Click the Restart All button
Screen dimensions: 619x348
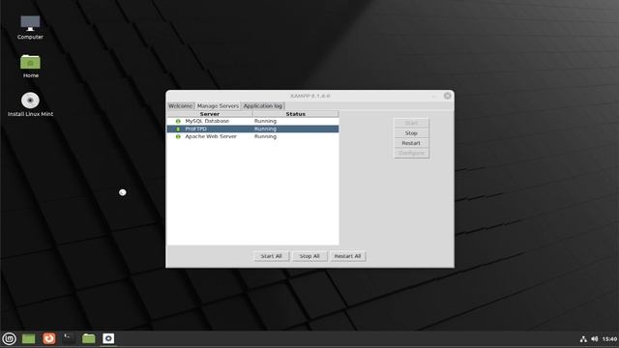(348, 256)
